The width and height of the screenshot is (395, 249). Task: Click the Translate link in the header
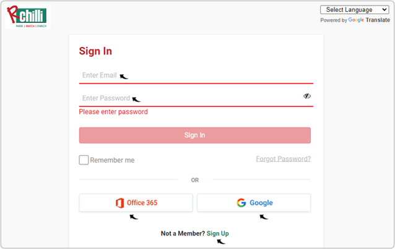coord(378,20)
